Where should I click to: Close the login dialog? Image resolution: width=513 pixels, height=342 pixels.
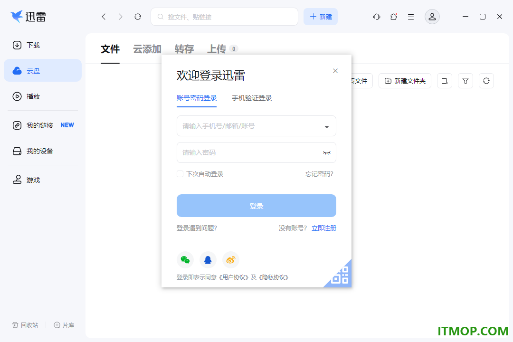335,71
